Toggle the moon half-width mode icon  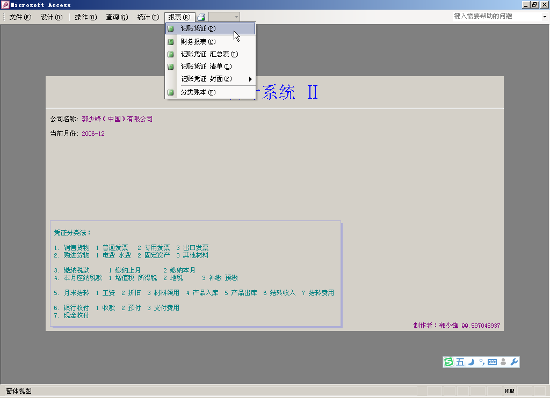(471, 362)
